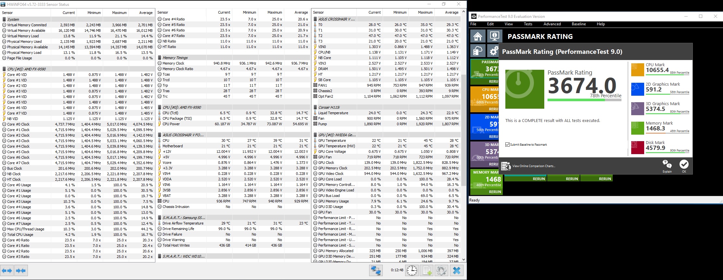Select the Memory Clock Ratio row

(x=233, y=69)
